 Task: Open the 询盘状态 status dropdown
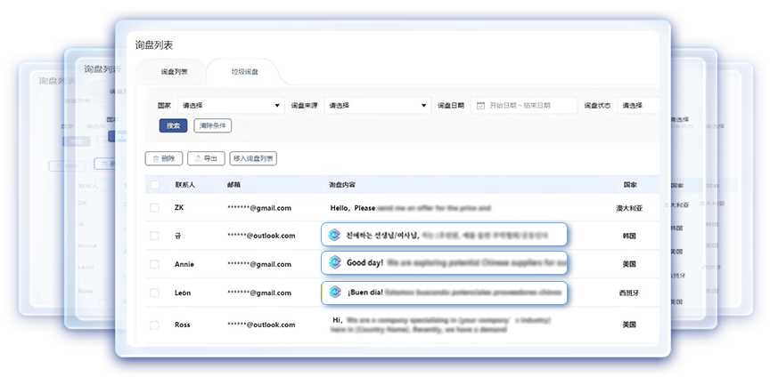[639, 105]
